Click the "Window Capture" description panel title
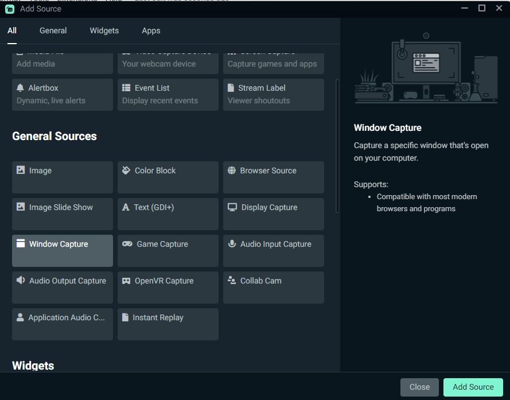Viewport: 510px width, 400px height. [387, 127]
